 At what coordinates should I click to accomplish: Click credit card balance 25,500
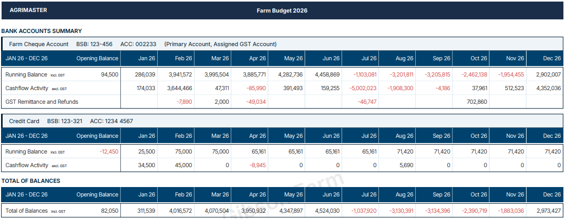click(146, 151)
